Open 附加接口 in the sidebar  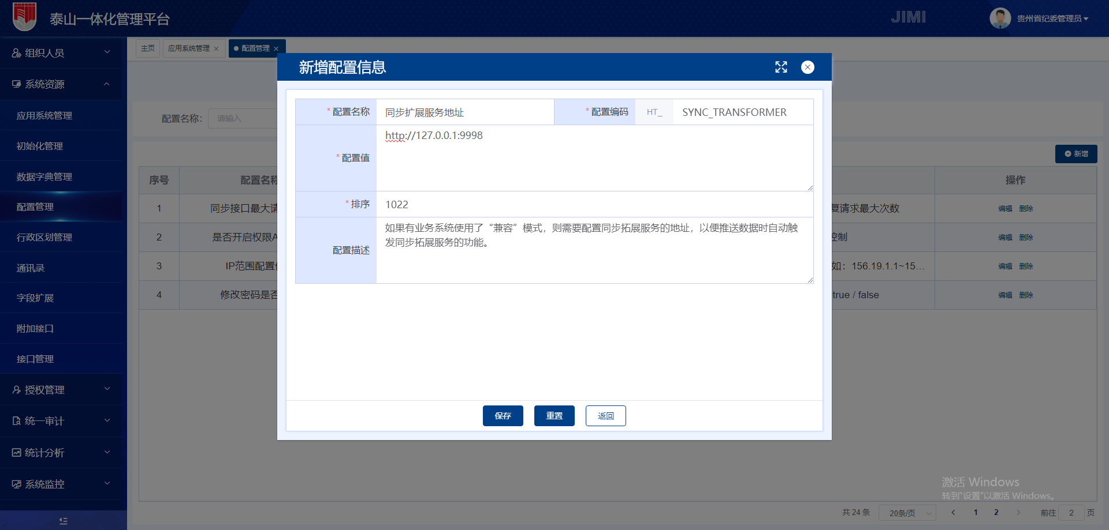click(x=35, y=328)
